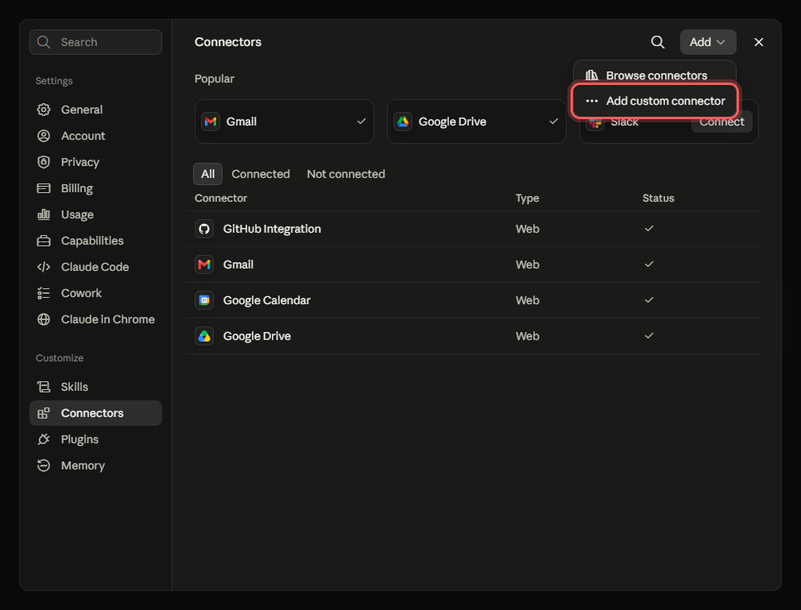
Task: Open Privacy settings
Action: (95, 162)
